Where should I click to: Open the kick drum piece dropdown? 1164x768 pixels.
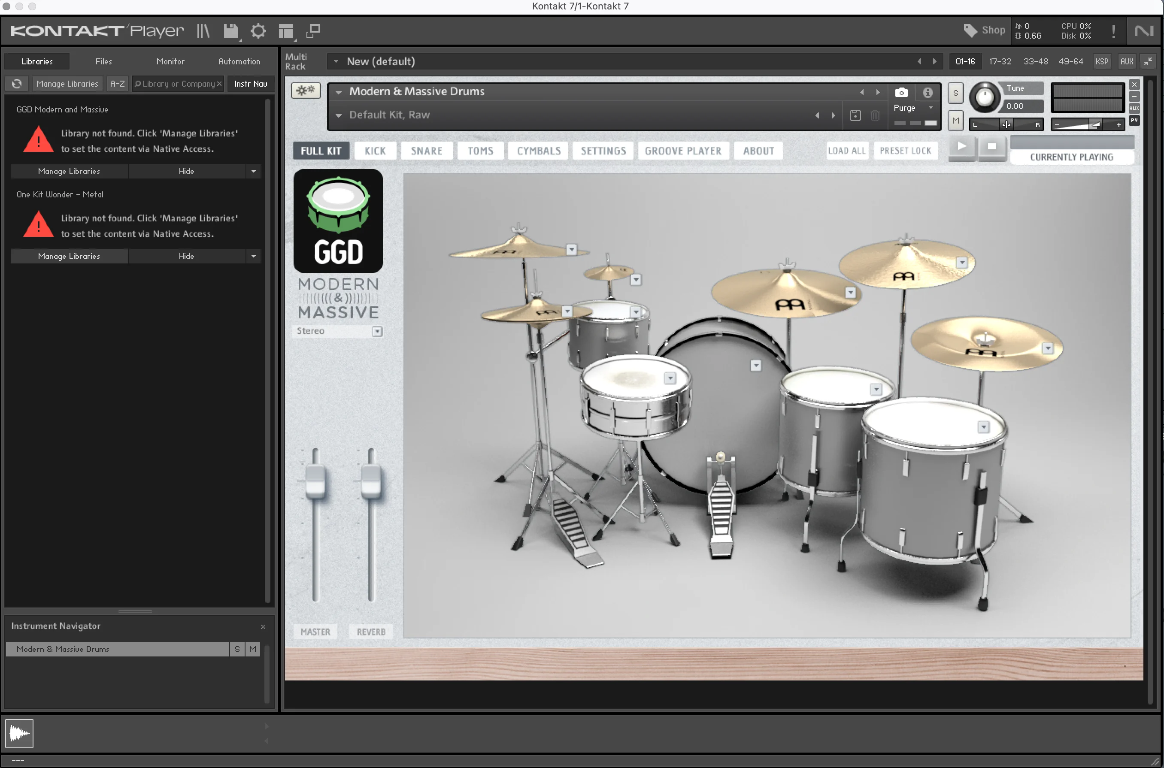click(756, 366)
